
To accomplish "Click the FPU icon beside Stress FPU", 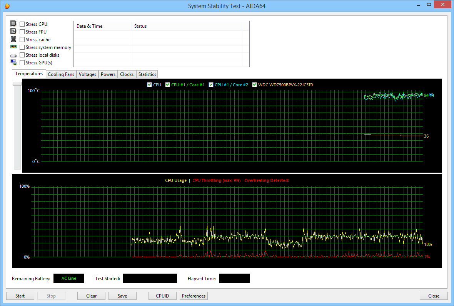I will [13, 31].
